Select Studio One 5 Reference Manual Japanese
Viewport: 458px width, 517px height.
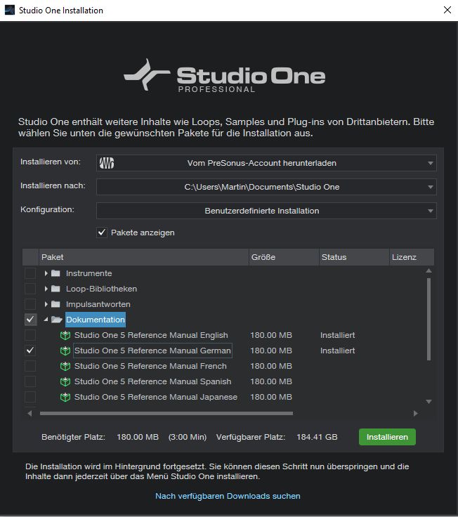point(156,397)
